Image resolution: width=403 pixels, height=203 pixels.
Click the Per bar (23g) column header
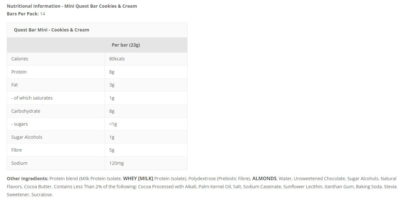[126, 45]
